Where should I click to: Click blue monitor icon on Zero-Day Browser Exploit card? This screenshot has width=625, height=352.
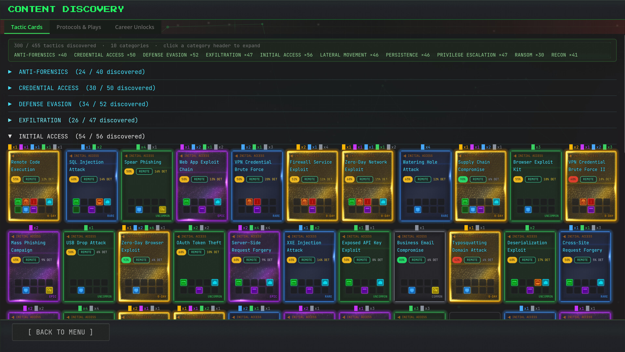point(136,290)
